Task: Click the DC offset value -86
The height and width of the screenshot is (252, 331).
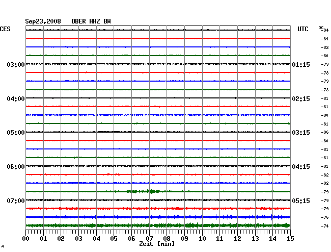Action: pos(325,132)
